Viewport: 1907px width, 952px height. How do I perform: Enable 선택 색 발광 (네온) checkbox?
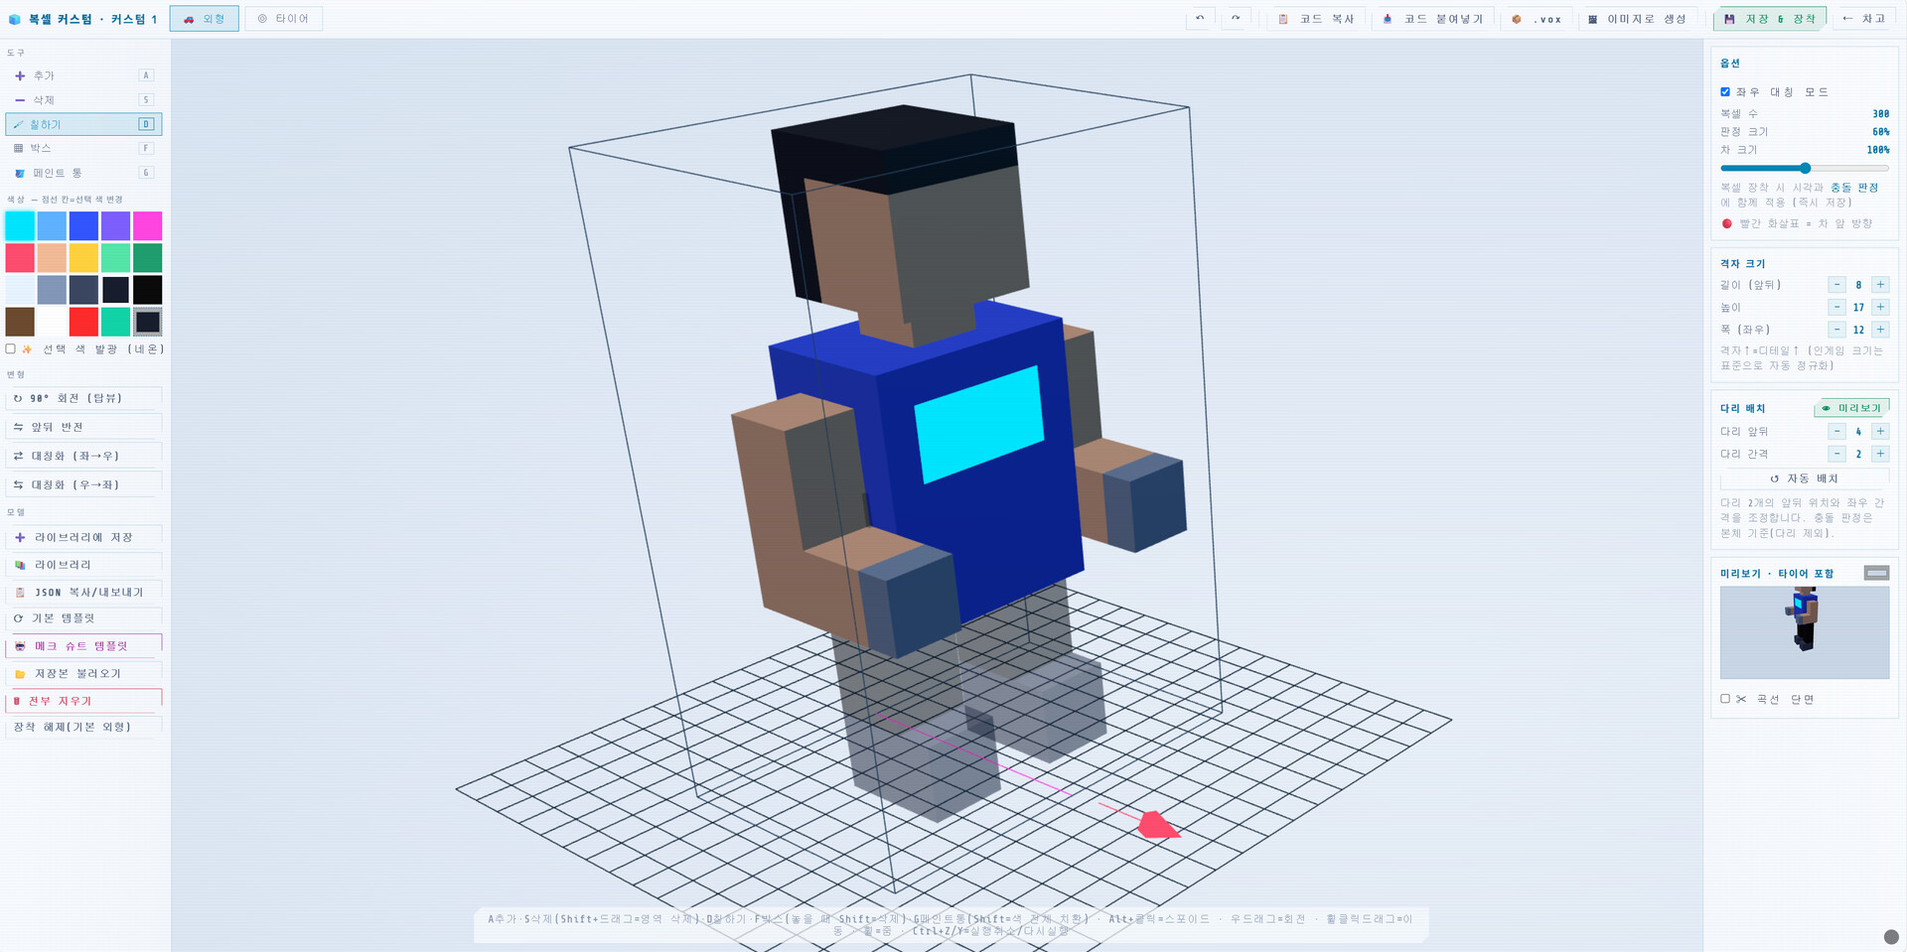click(x=11, y=349)
